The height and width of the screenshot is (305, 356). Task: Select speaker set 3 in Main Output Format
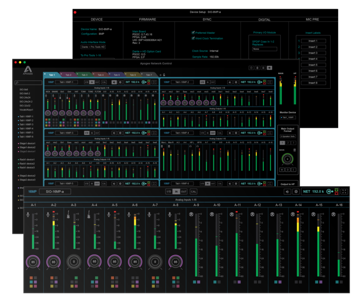click(293, 143)
